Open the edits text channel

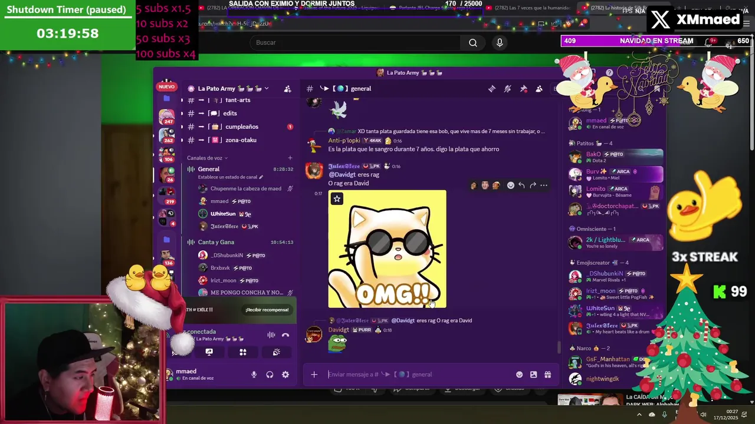[239, 113]
